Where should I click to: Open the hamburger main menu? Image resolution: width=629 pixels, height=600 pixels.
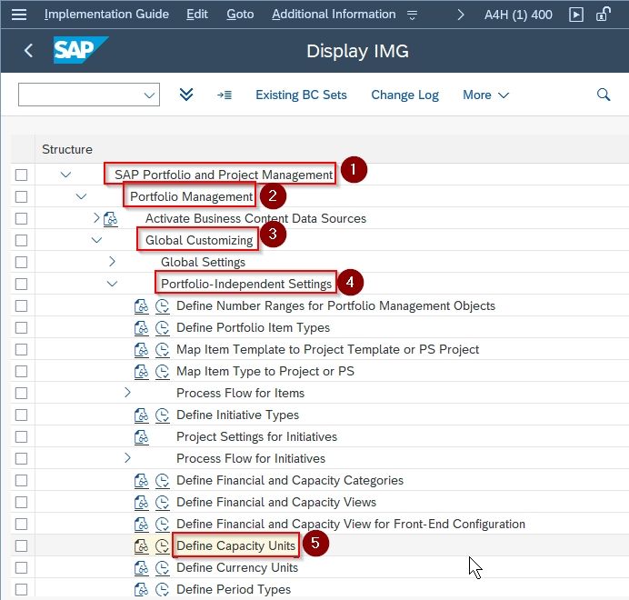[19, 15]
